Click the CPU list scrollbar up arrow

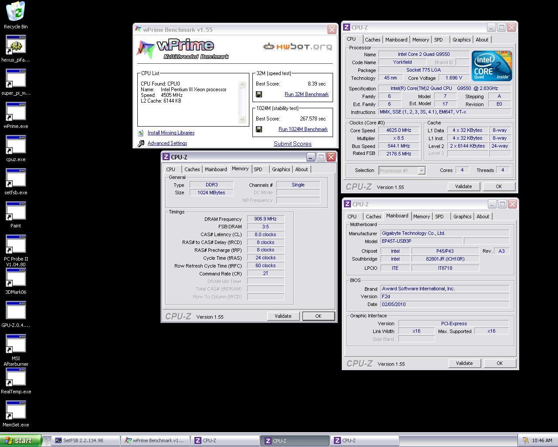242,85
